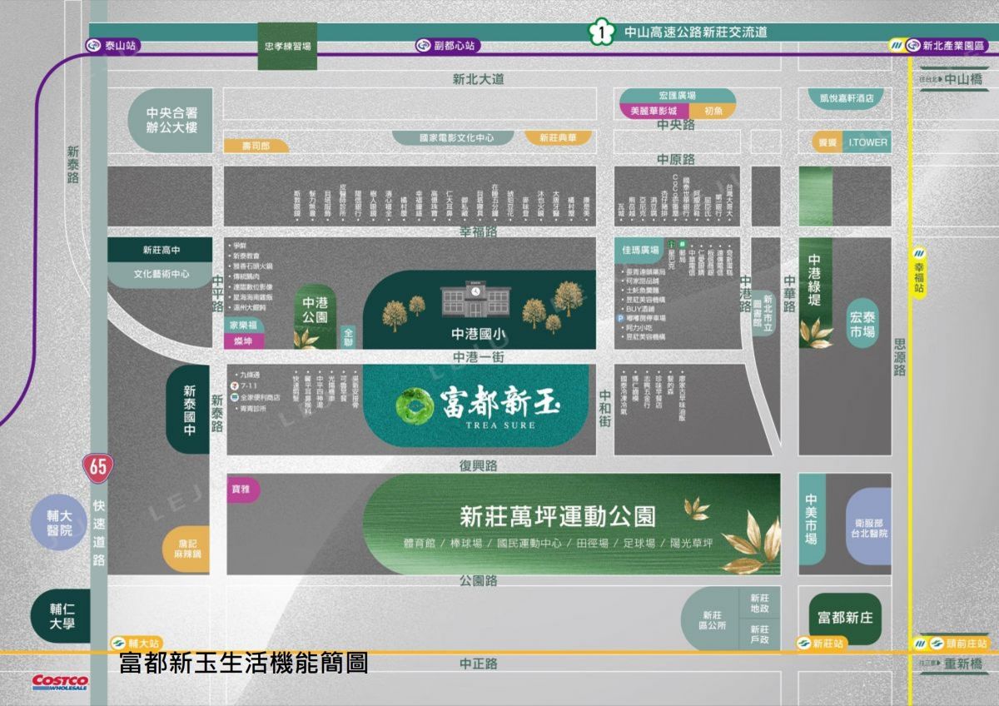The image size is (999, 706).
Task: Click the 新泰國中 school block
Action: coord(189,410)
